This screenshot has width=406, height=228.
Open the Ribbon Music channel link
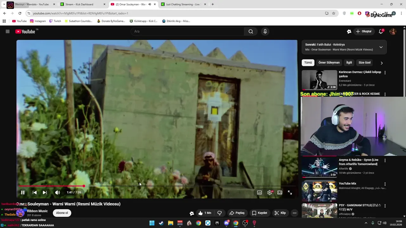37,211
